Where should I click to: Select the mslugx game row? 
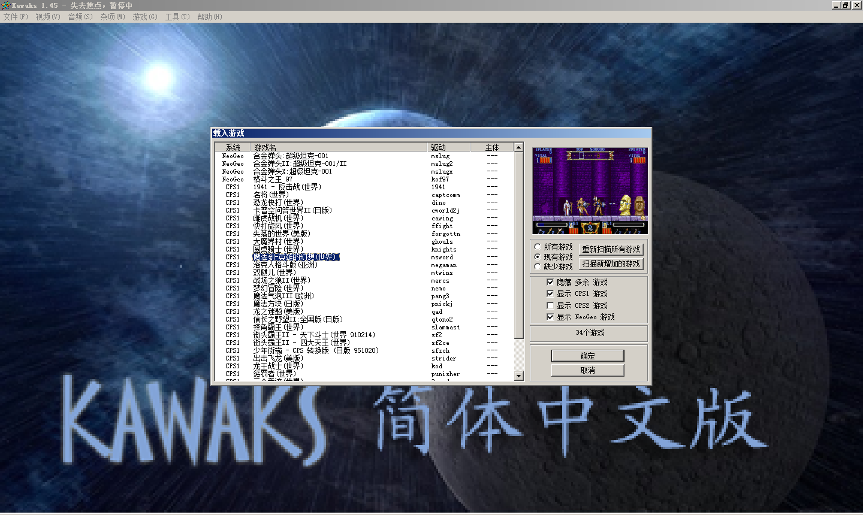364,171
